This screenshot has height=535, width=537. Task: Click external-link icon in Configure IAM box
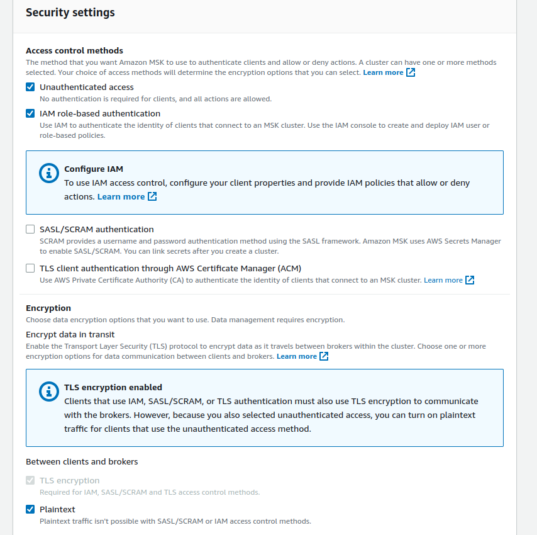point(152,196)
